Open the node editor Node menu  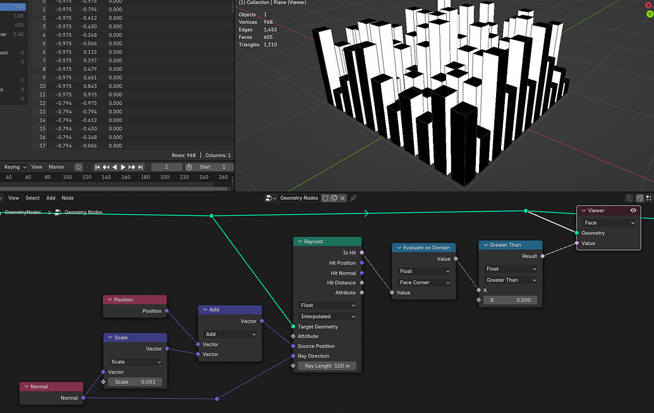68,198
